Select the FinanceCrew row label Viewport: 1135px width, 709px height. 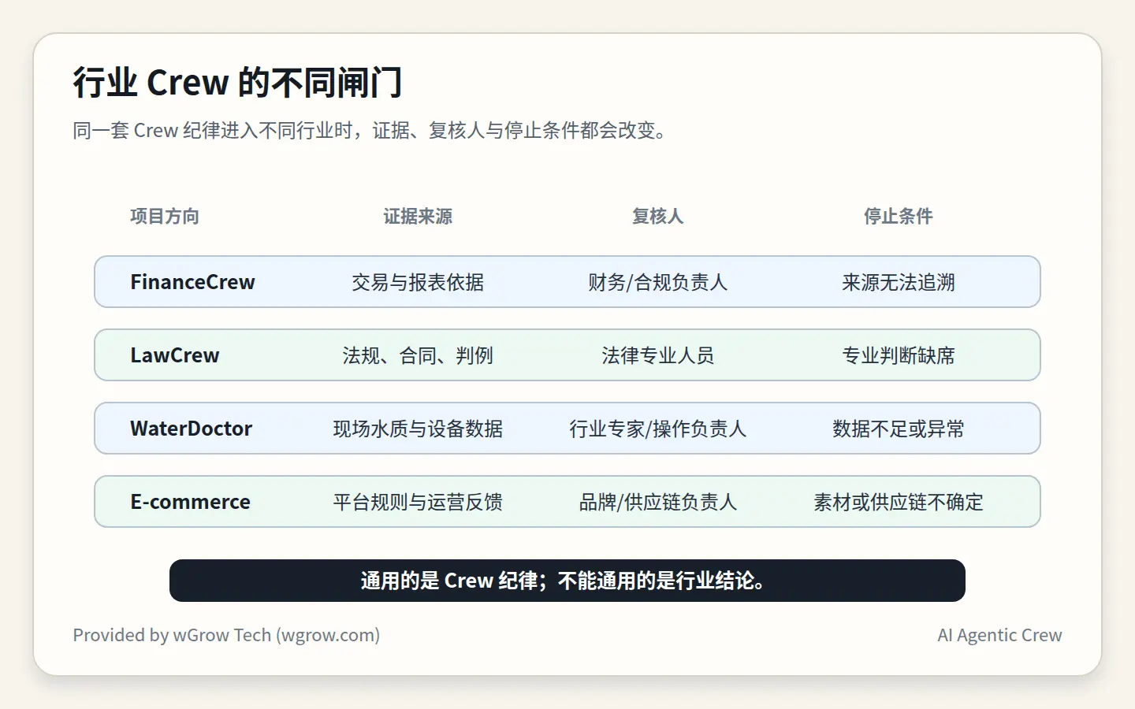pos(192,282)
